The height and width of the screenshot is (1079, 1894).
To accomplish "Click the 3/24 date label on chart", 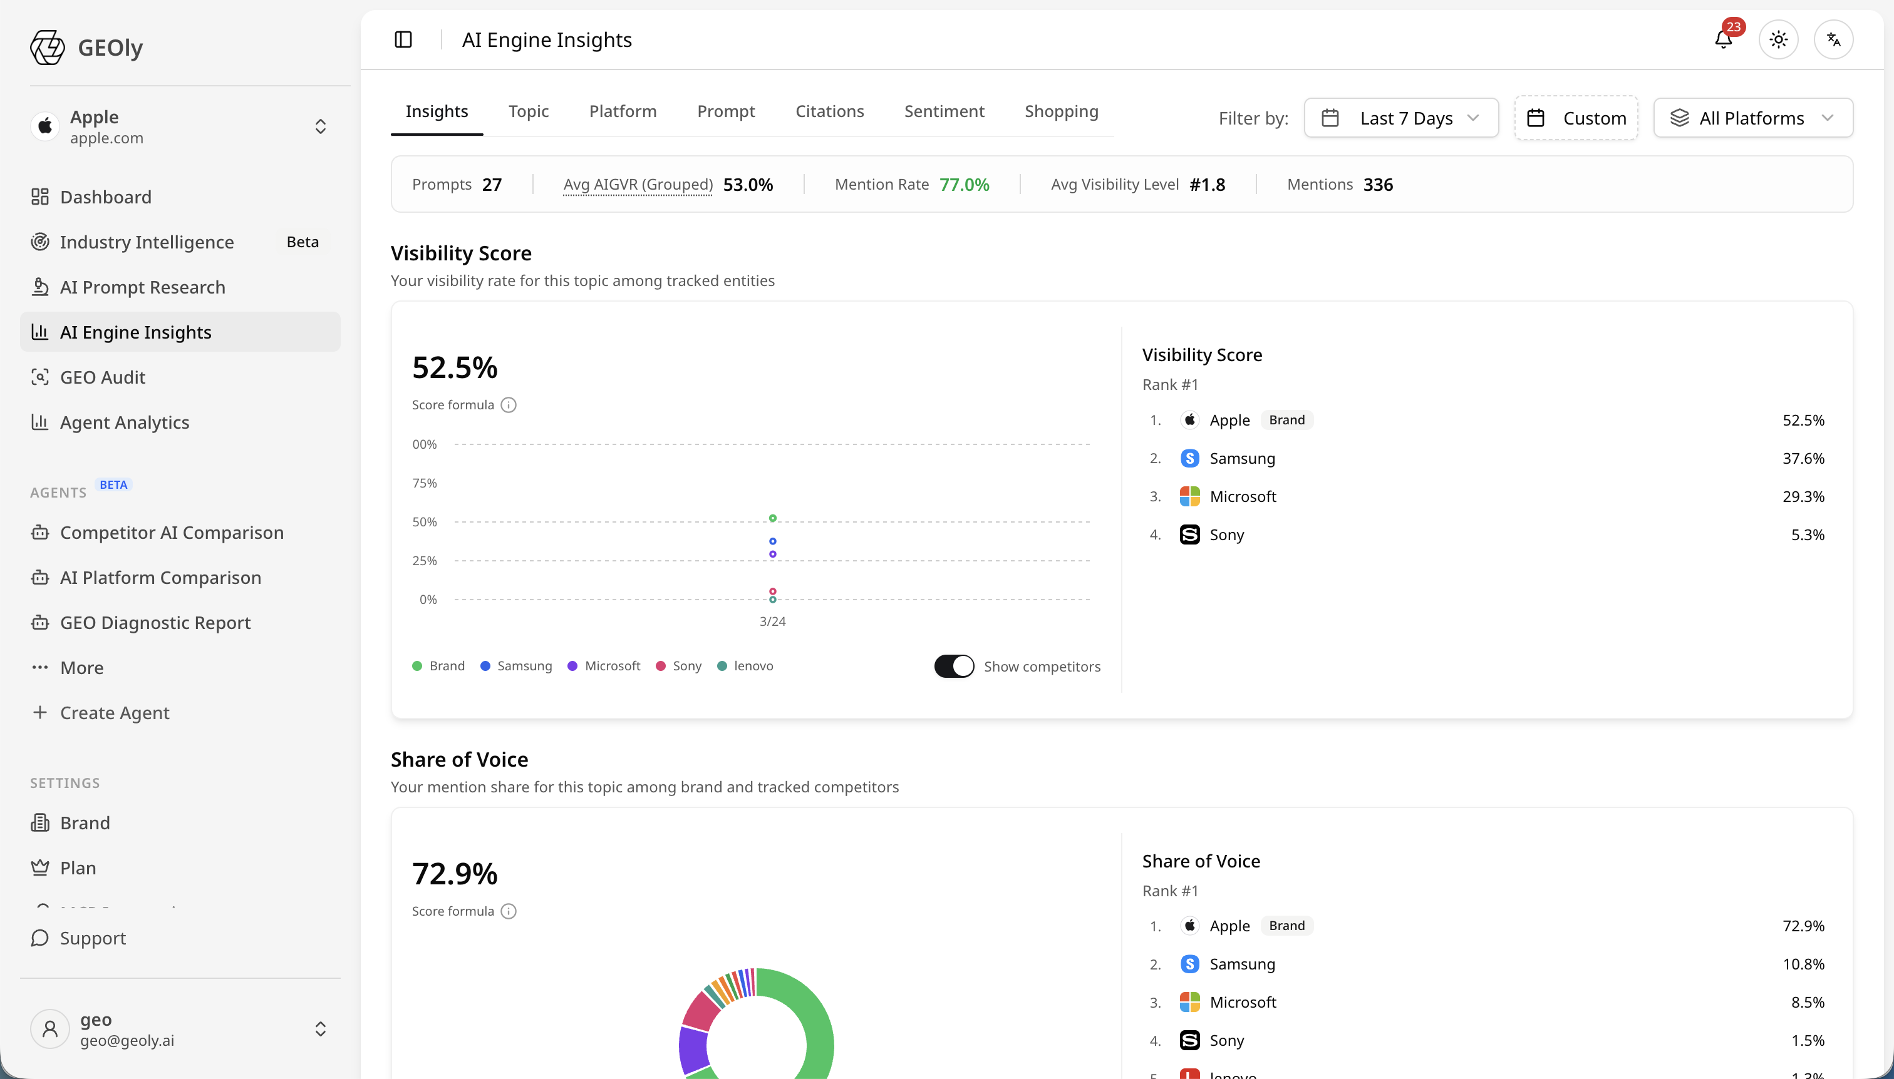I will click(x=772, y=621).
